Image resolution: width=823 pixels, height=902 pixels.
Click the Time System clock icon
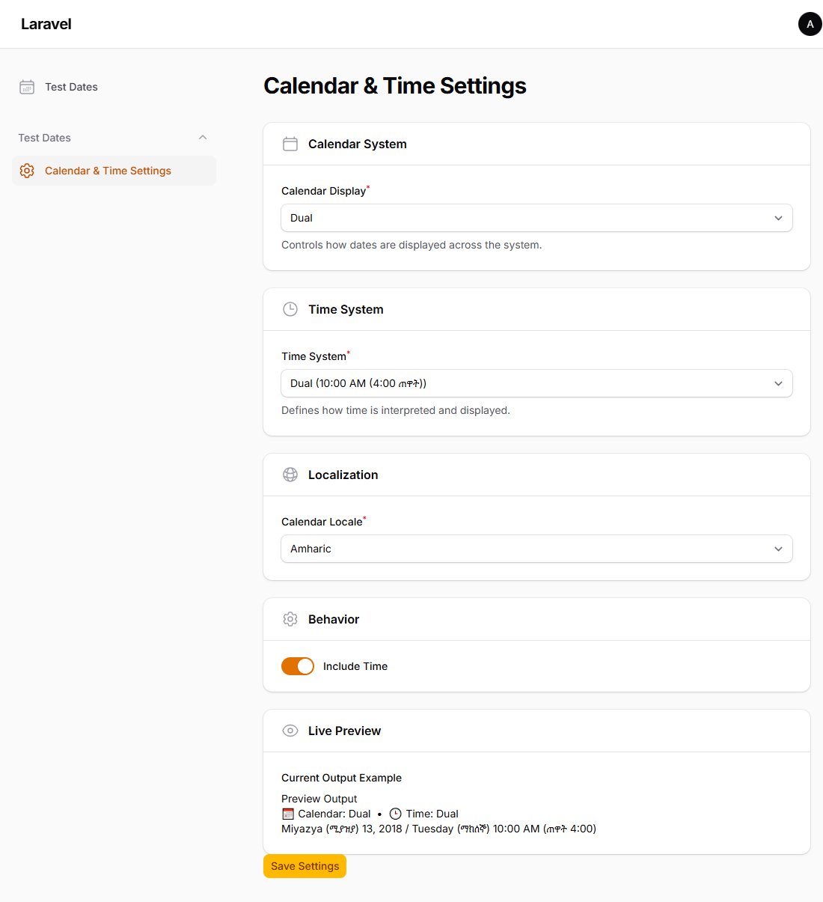point(290,309)
